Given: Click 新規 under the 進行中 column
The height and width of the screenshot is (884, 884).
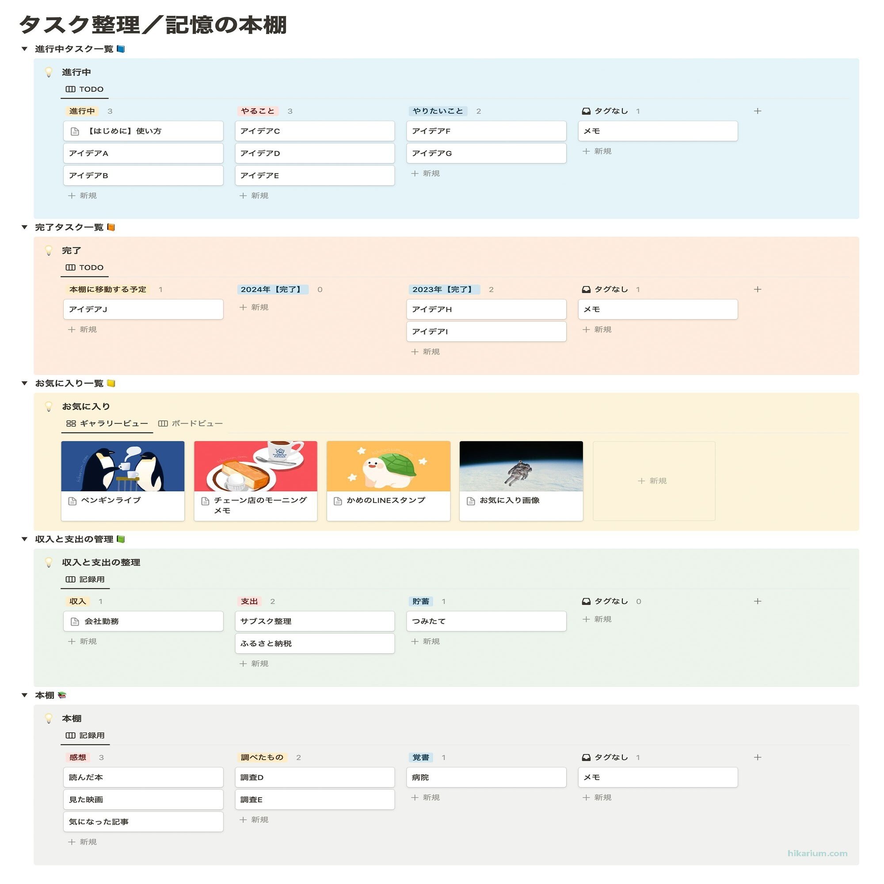Looking at the screenshot, I should click(82, 195).
